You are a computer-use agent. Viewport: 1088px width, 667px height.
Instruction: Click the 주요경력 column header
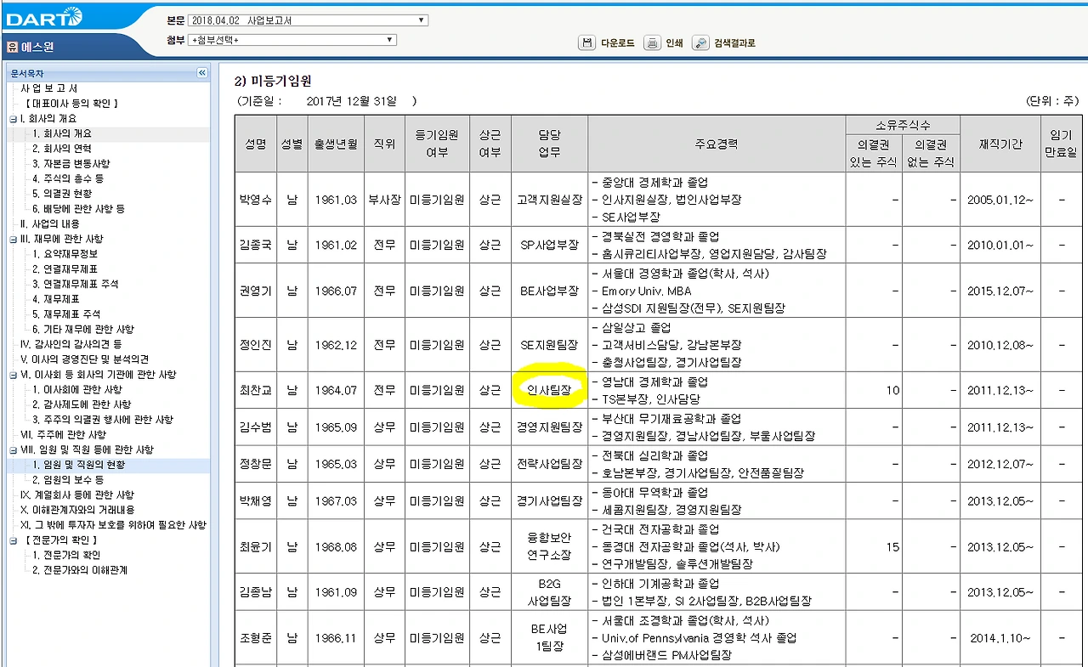pyautogui.click(x=717, y=144)
